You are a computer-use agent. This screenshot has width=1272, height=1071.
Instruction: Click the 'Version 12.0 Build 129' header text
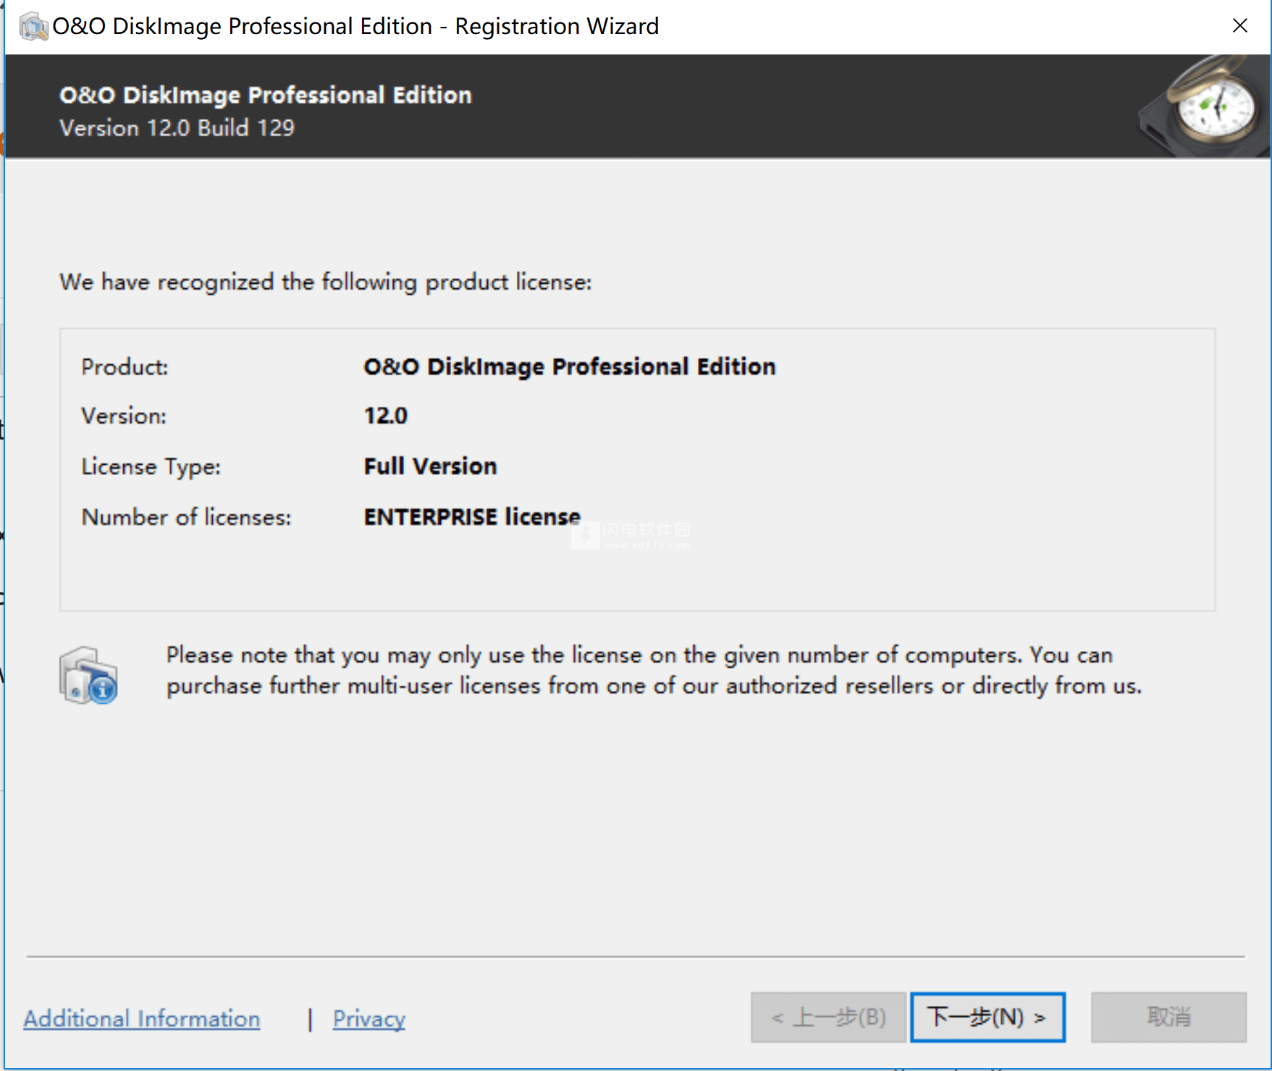[x=177, y=128]
